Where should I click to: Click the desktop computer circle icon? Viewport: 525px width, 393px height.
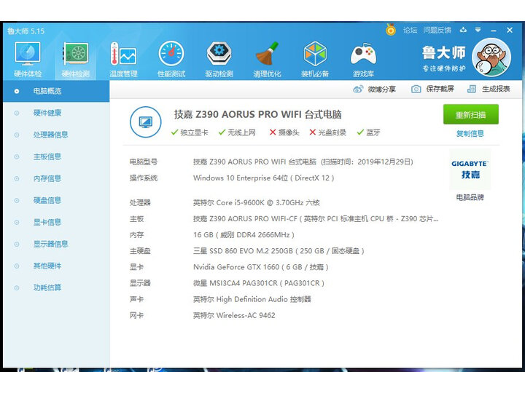tap(146, 122)
